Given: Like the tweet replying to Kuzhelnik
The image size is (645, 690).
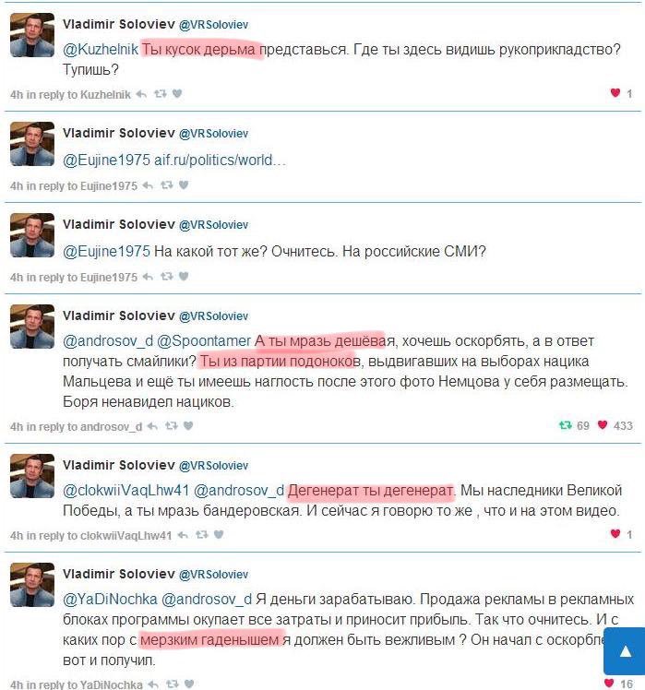Looking at the screenshot, I should (177, 94).
